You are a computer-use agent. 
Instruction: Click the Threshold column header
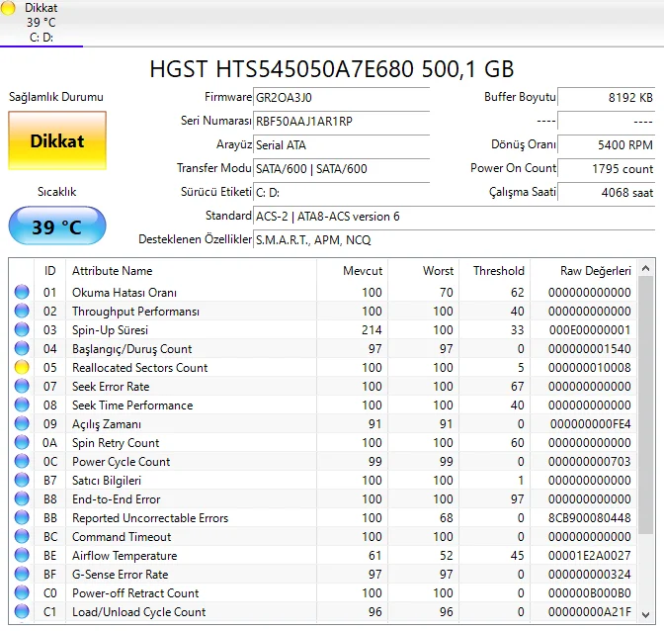coord(497,270)
